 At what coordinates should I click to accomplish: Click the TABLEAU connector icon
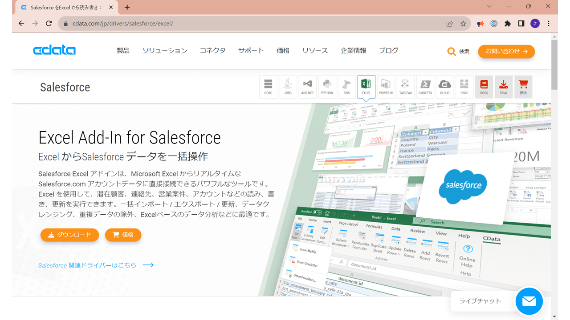coord(405,87)
